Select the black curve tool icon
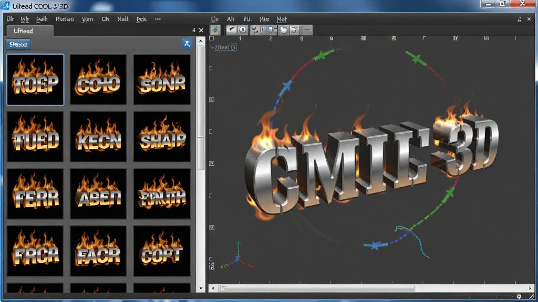 click(232, 30)
